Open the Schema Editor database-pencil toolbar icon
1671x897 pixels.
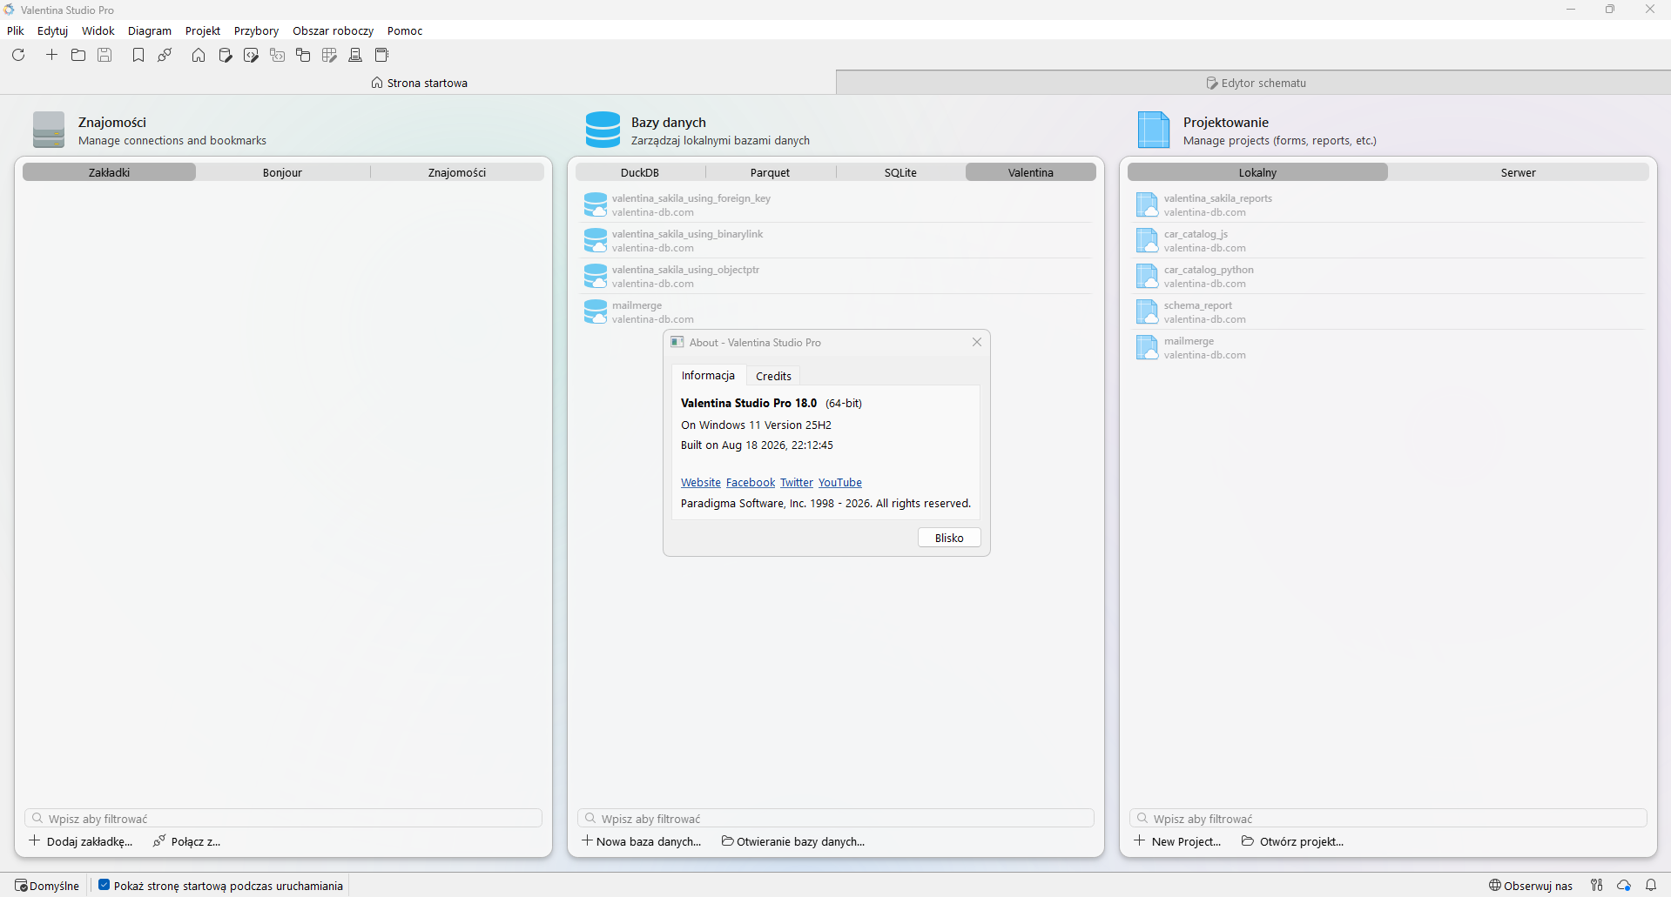pyautogui.click(x=226, y=55)
